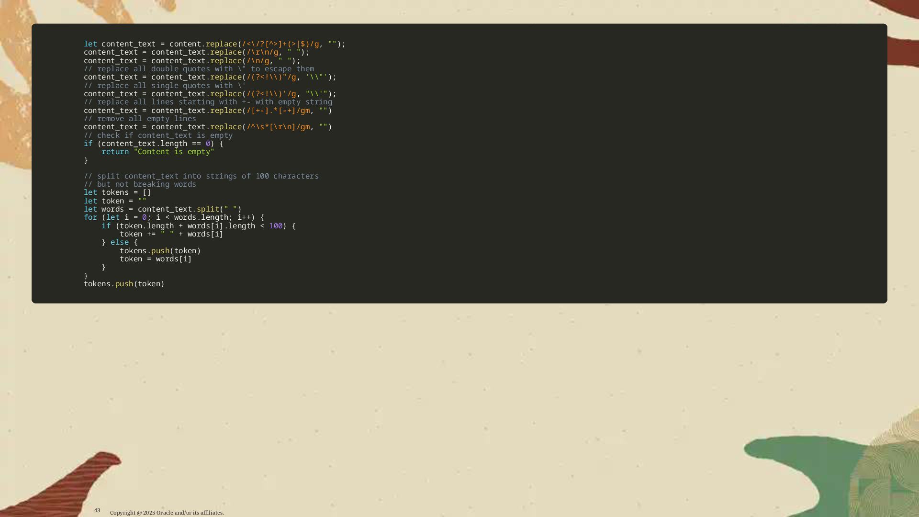Screen dimensions: 919x517
Task: Click the comment about replacing single quotes
Action: (164, 86)
